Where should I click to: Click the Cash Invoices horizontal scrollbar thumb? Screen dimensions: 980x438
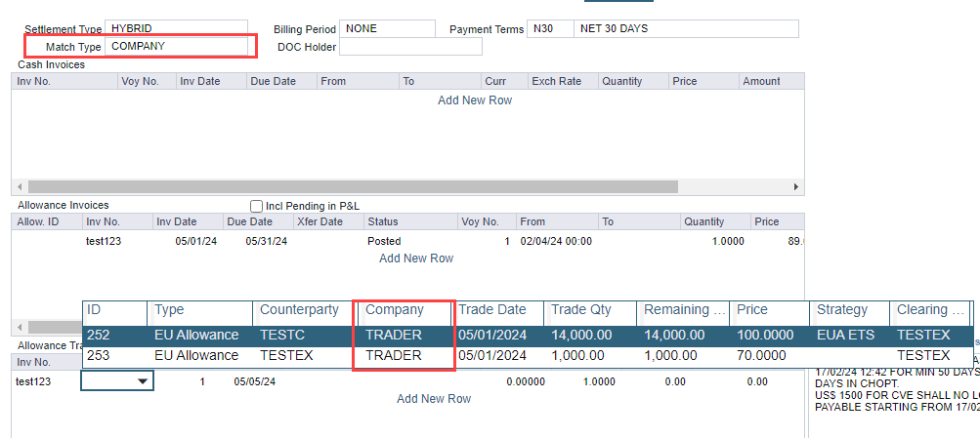click(x=352, y=186)
